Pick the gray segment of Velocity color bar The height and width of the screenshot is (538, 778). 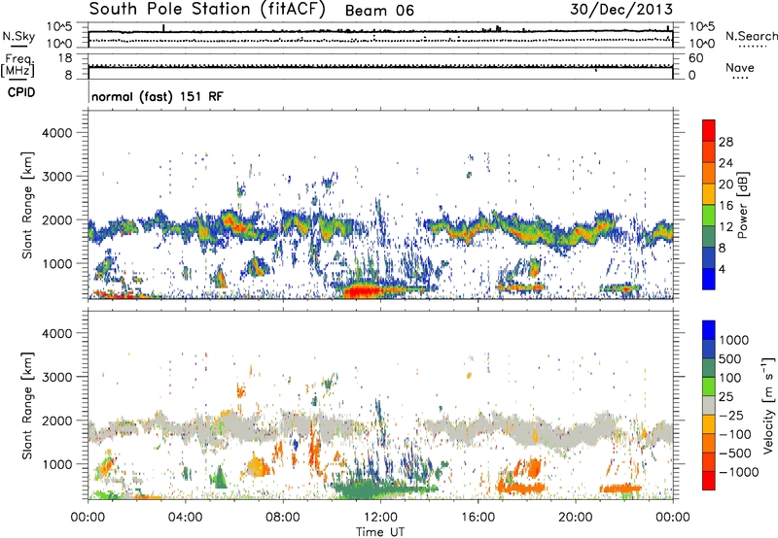click(709, 405)
